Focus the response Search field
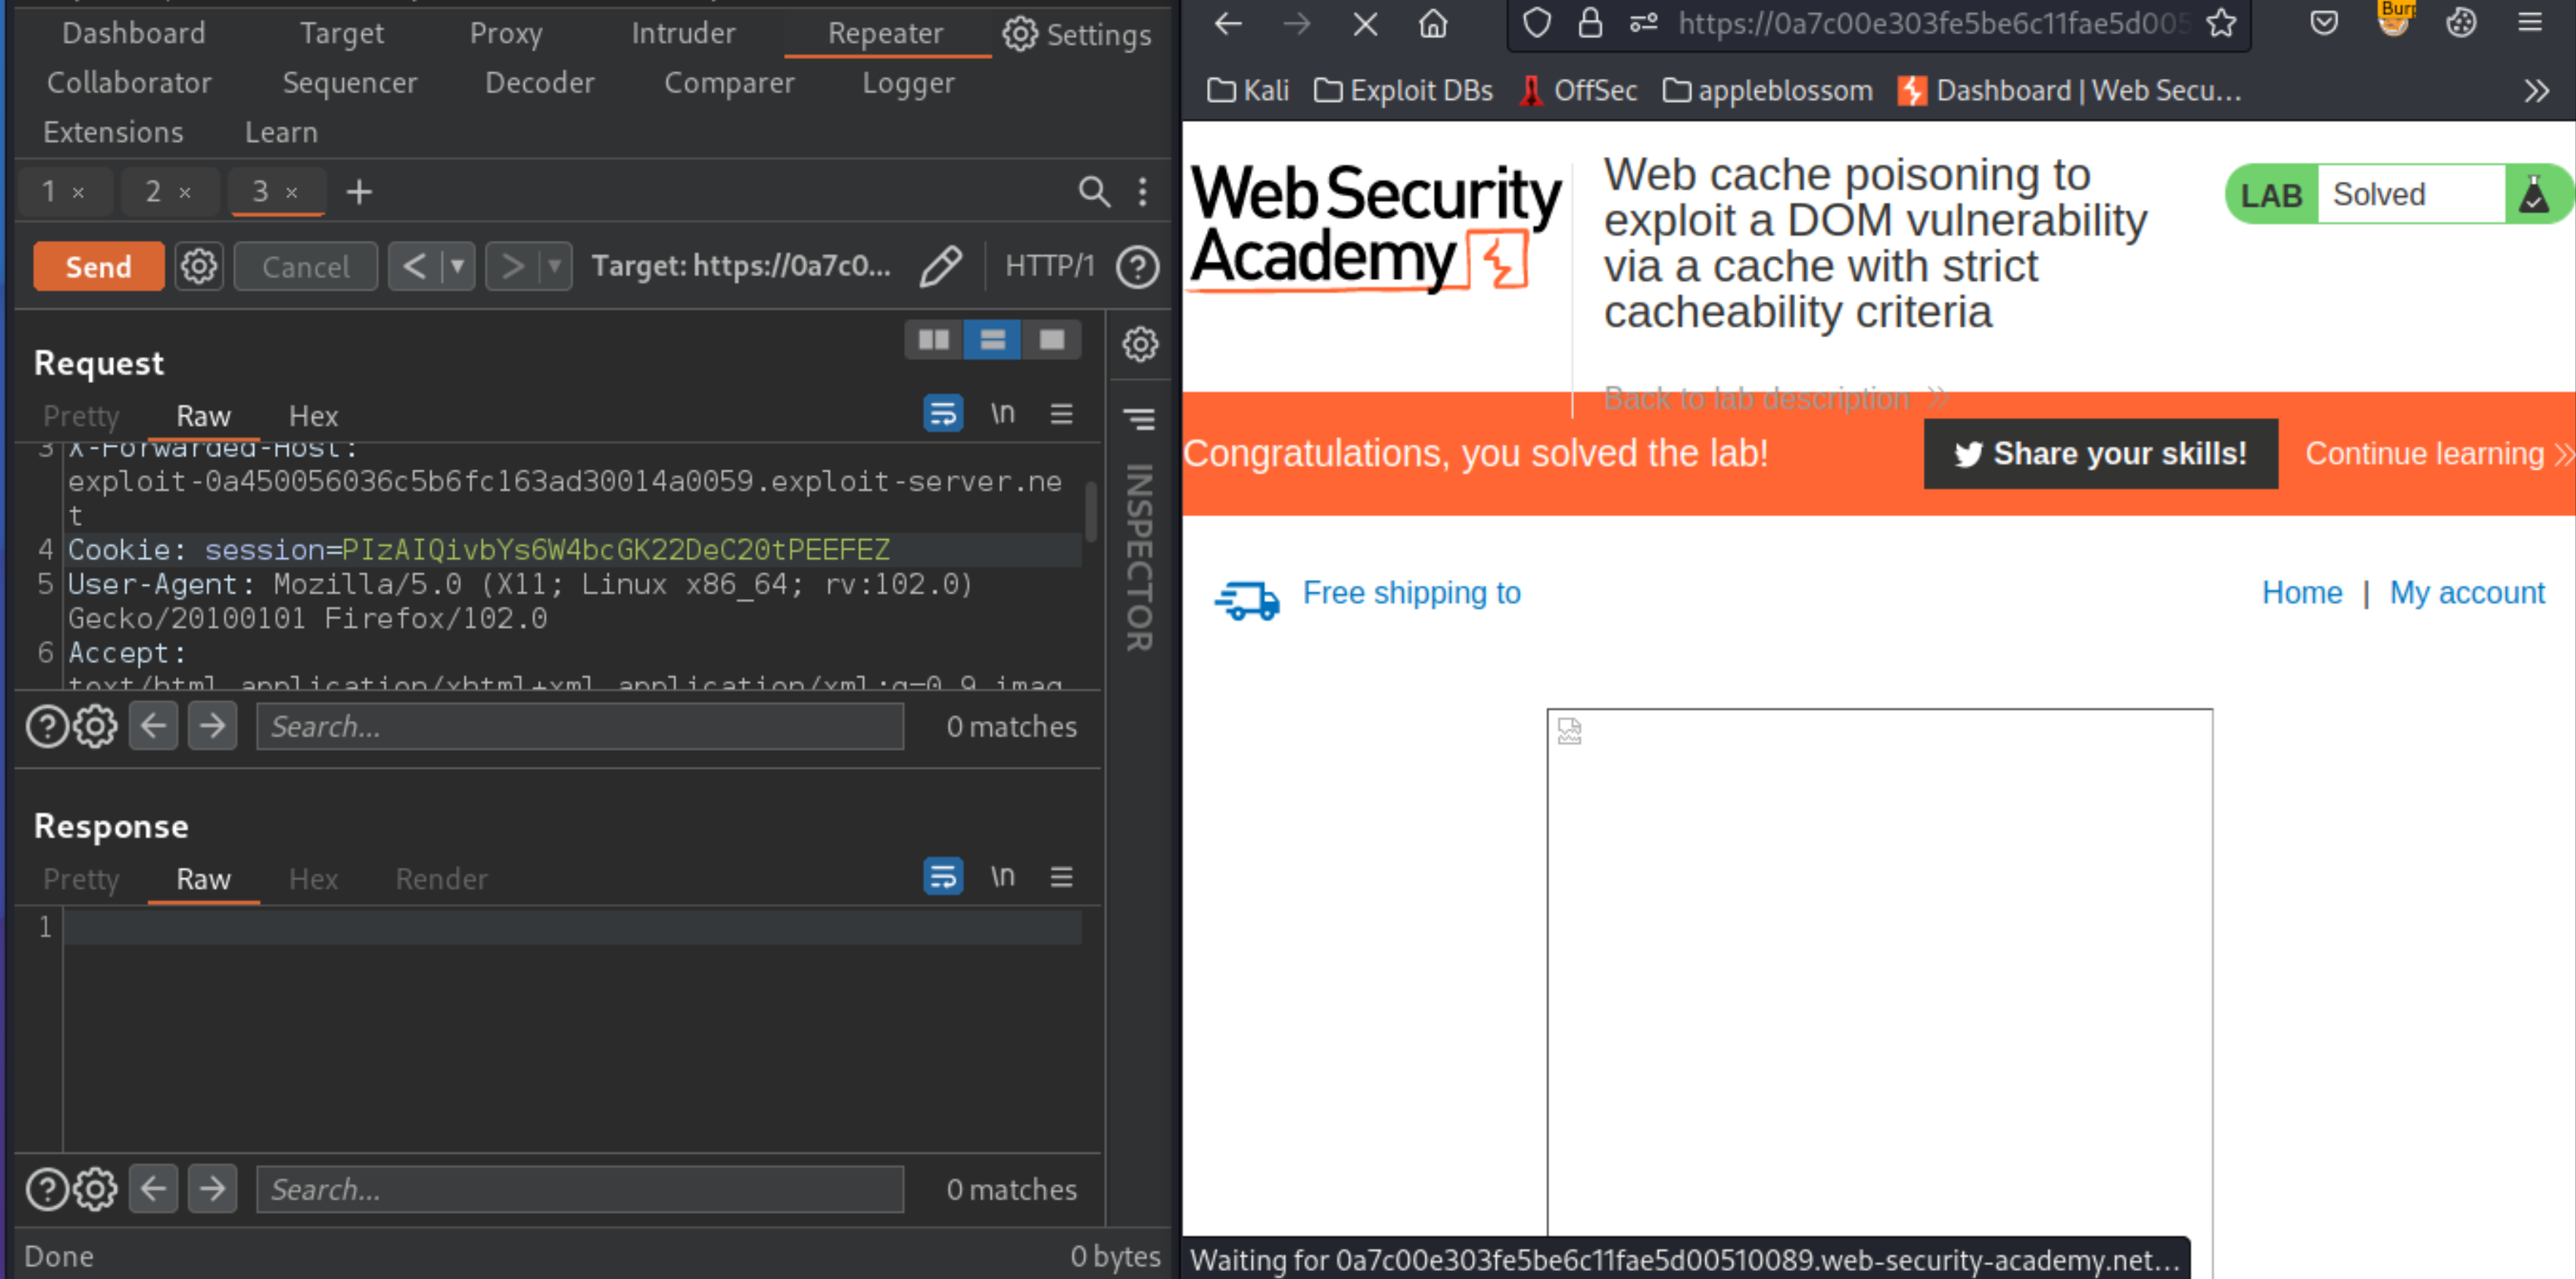The image size is (2576, 1279). click(x=580, y=1190)
